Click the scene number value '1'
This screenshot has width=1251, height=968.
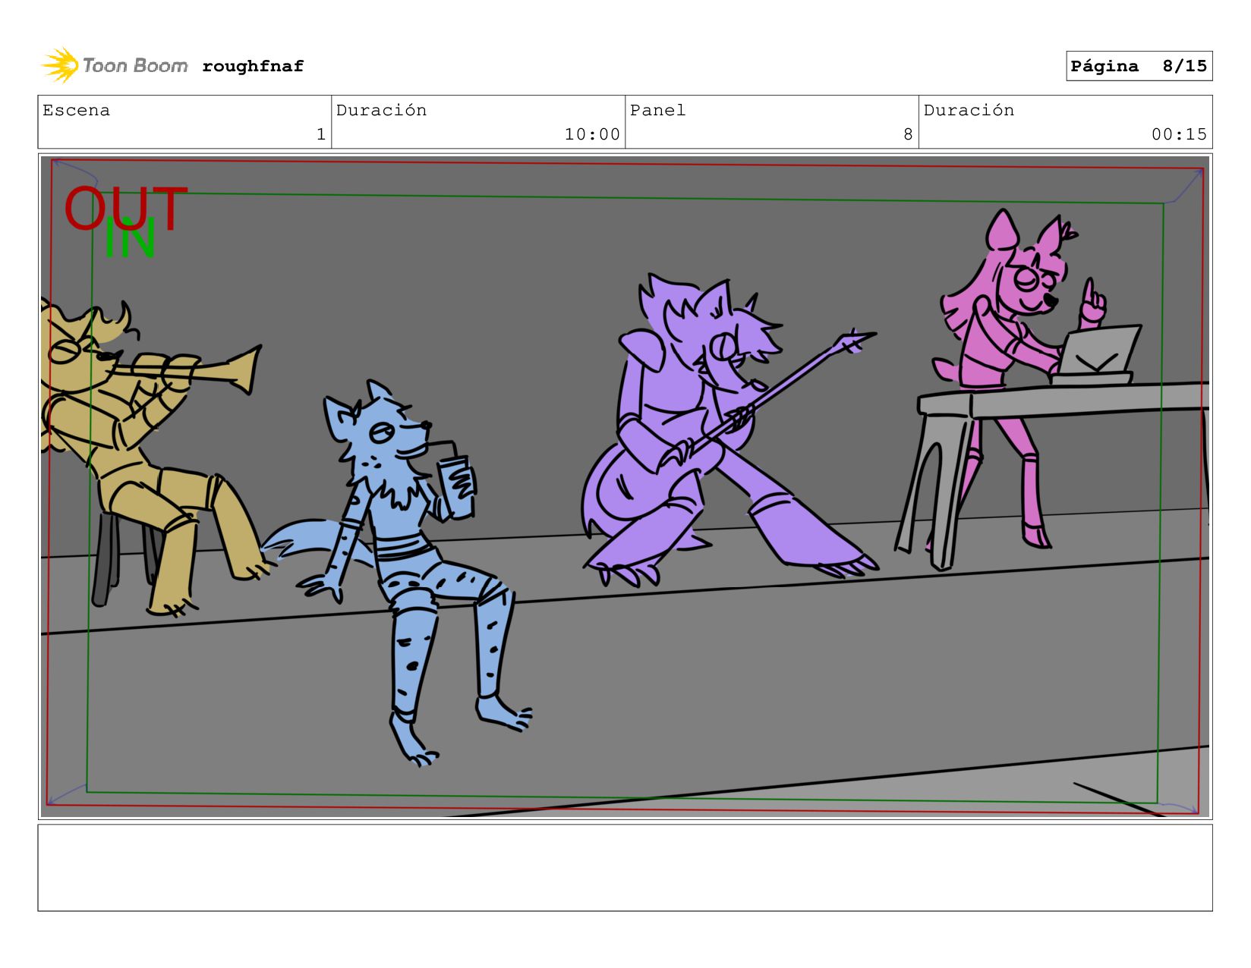(x=321, y=134)
